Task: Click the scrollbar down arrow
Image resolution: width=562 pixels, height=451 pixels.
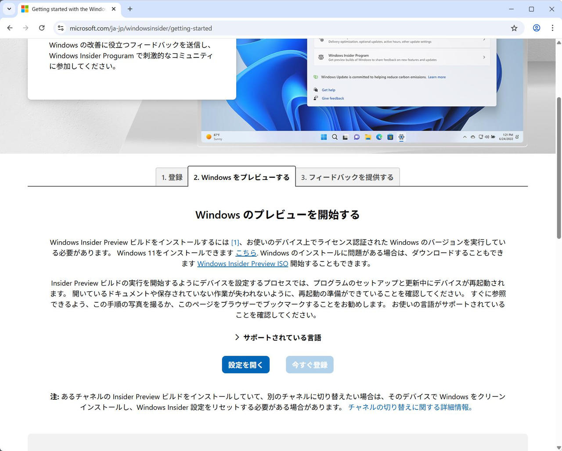Action: 559,447
